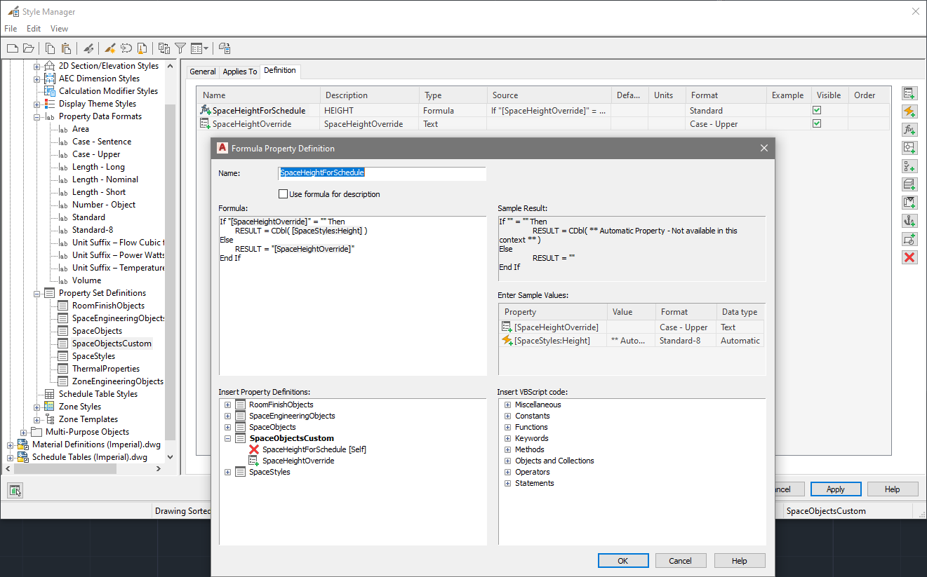Add a new formula property definition
The width and height of the screenshot is (927, 577).
(909, 129)
